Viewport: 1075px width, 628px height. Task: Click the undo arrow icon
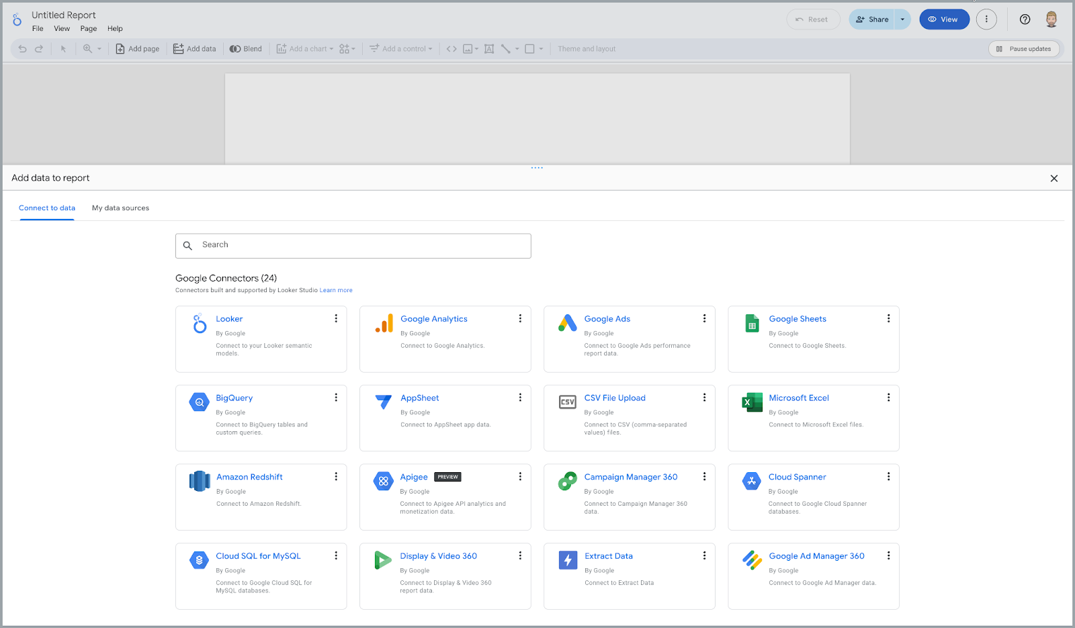coord(22,49)
